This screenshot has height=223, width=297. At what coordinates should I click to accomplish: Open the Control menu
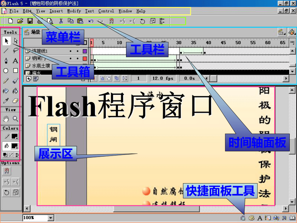106,11
